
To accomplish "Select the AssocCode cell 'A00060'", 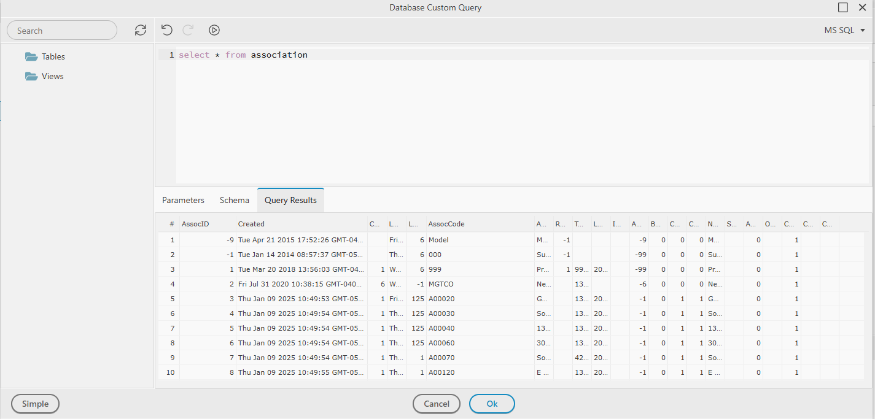I will 480,343.
